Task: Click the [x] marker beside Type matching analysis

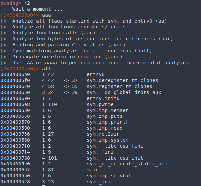Action: coord(5,51)
